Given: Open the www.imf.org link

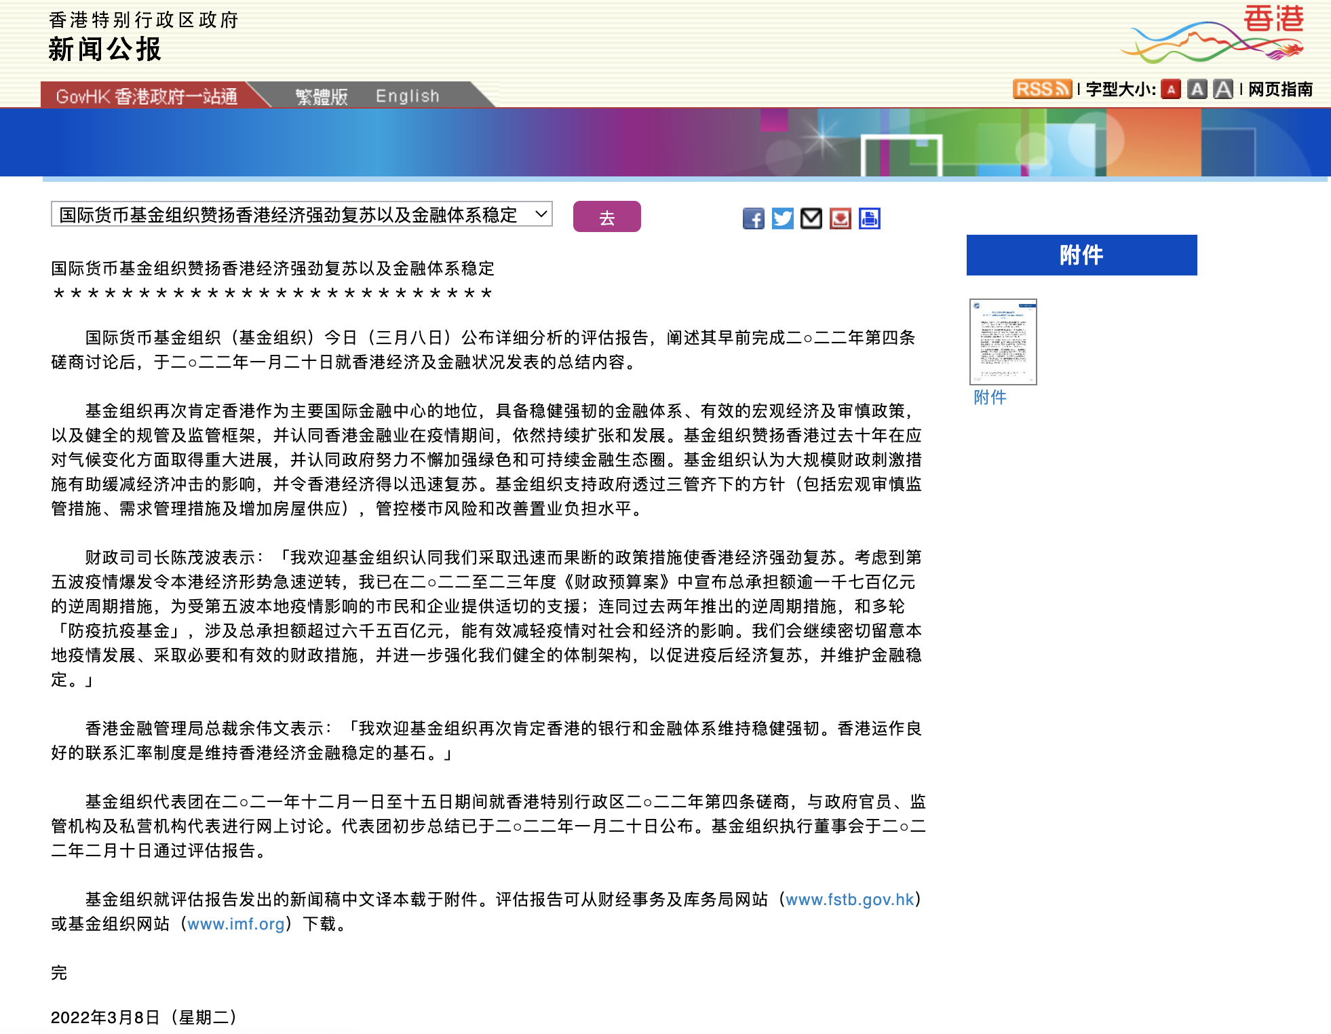Looking at the screenshot, I should coord(235,924).
